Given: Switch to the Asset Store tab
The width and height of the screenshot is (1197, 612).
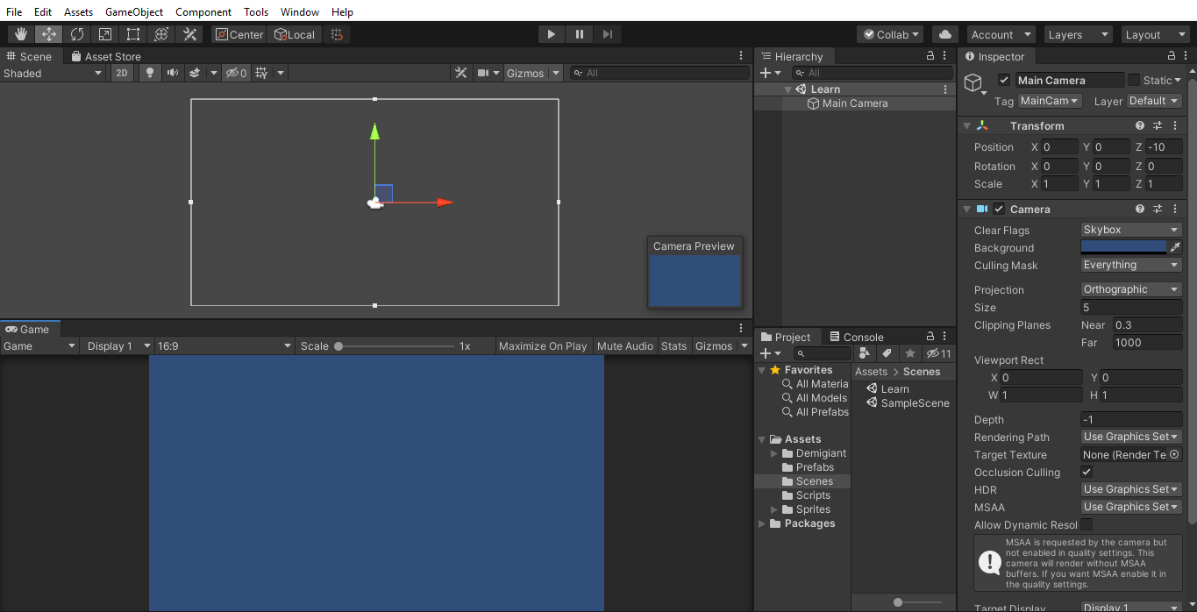Looking at the screenshot, I should click(x=106, y=56).
